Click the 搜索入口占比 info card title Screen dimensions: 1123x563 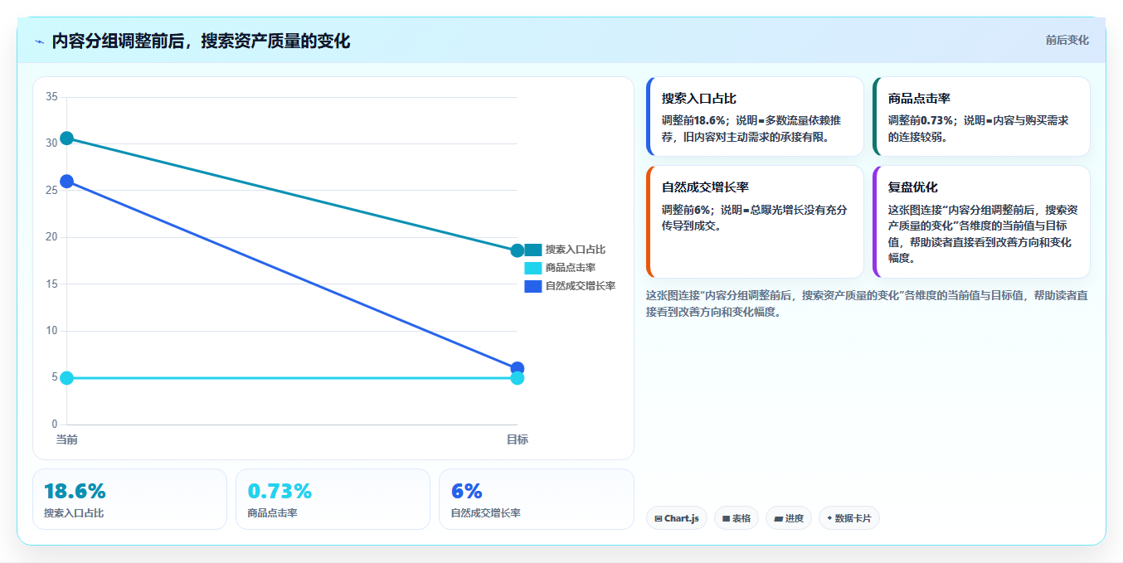tap(698, 99)
